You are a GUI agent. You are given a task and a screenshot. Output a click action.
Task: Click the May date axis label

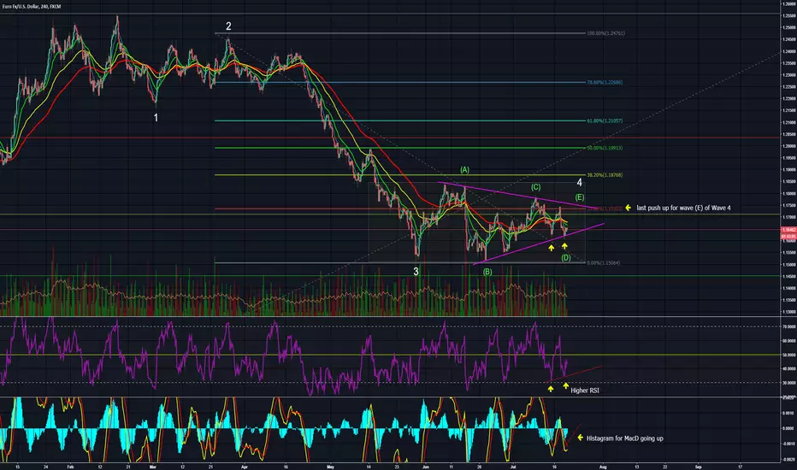coord(330,467)
